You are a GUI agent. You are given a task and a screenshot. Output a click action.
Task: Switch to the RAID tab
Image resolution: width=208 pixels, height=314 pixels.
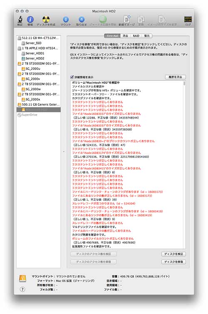[x=136, y=36]
